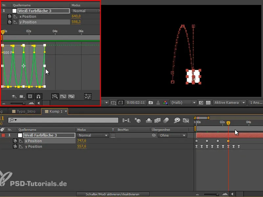Click zoom-in mountains in the inset panel
The height and width of the screenshot is (197, 263).
31,103
